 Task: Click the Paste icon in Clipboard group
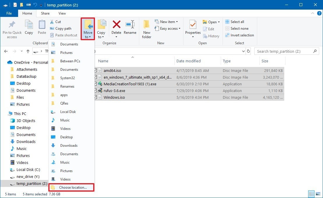point(42,28)
